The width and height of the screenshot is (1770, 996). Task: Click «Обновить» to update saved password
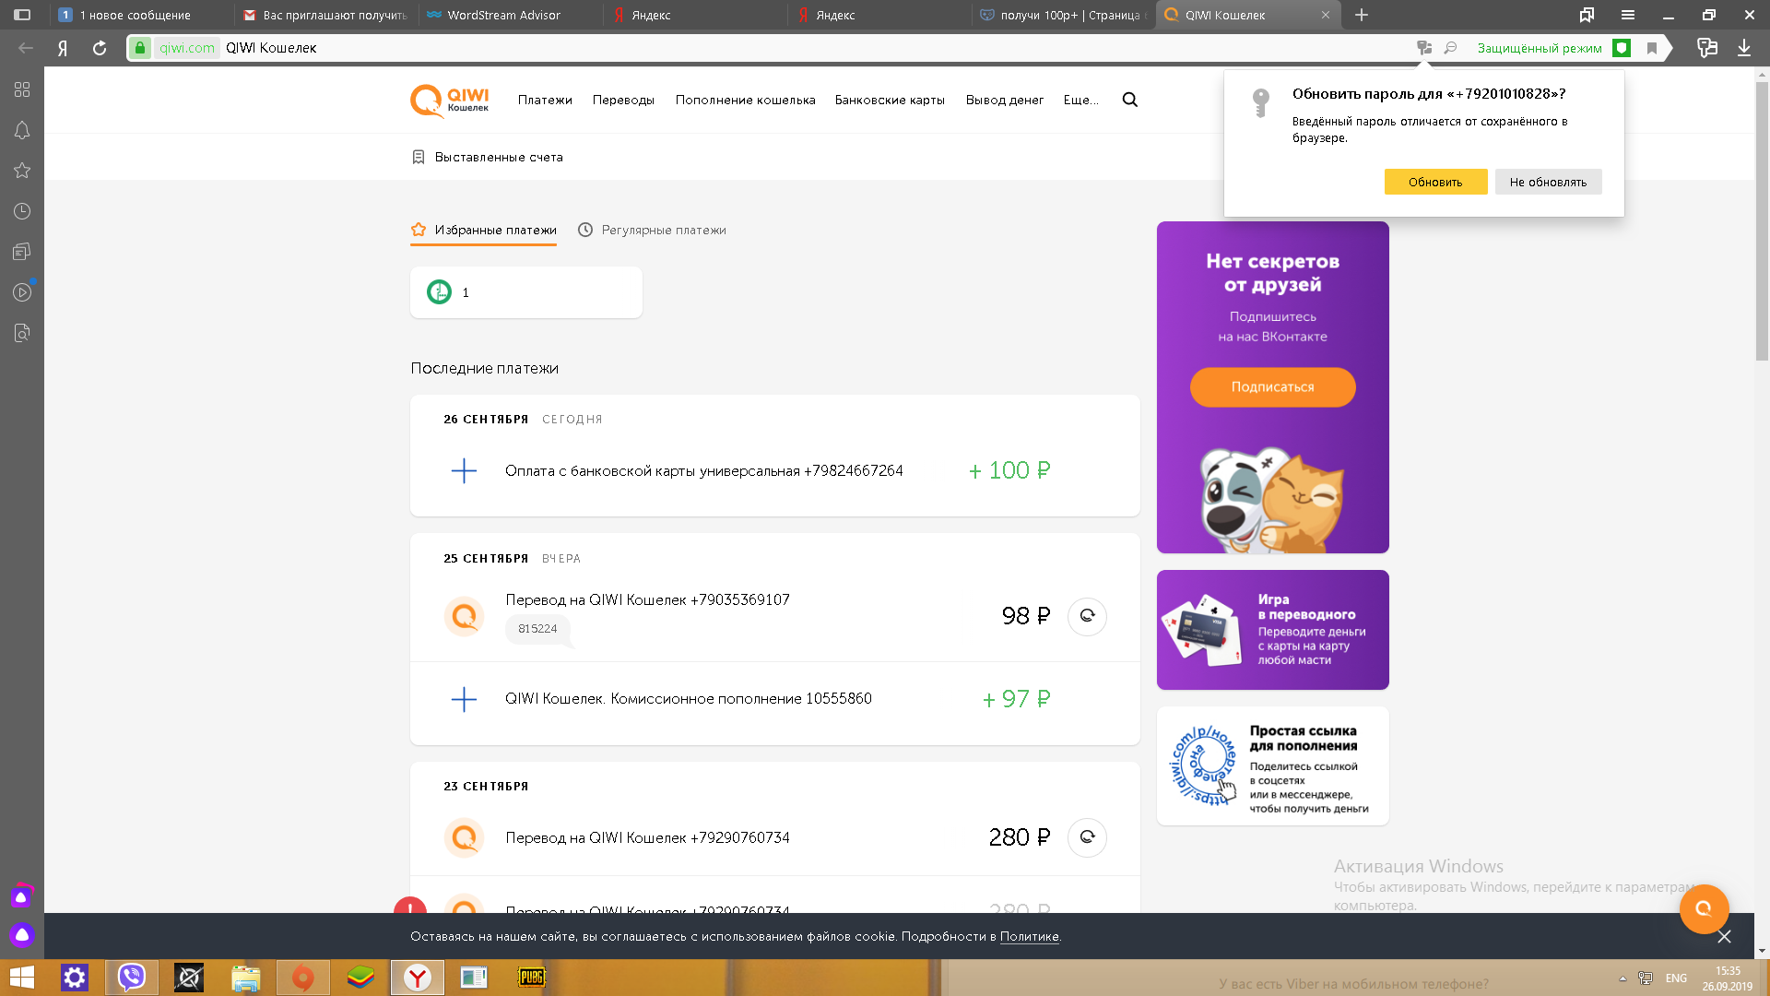point(1435,182)
